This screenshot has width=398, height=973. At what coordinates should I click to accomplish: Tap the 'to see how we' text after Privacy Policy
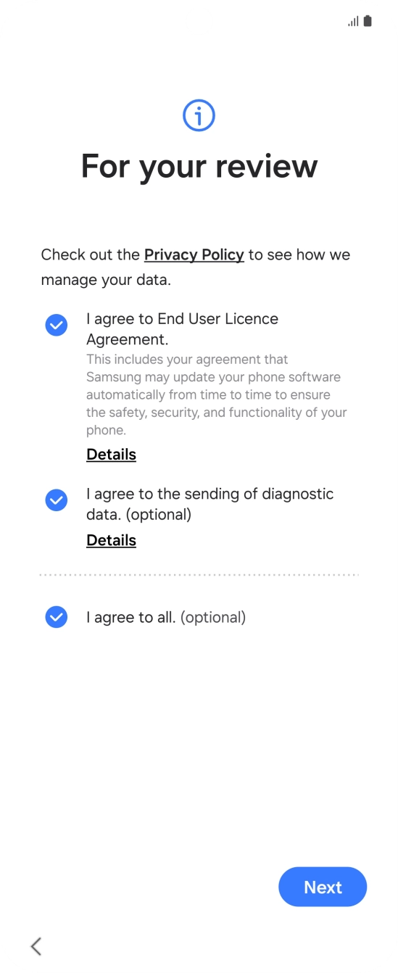[299, 254]
